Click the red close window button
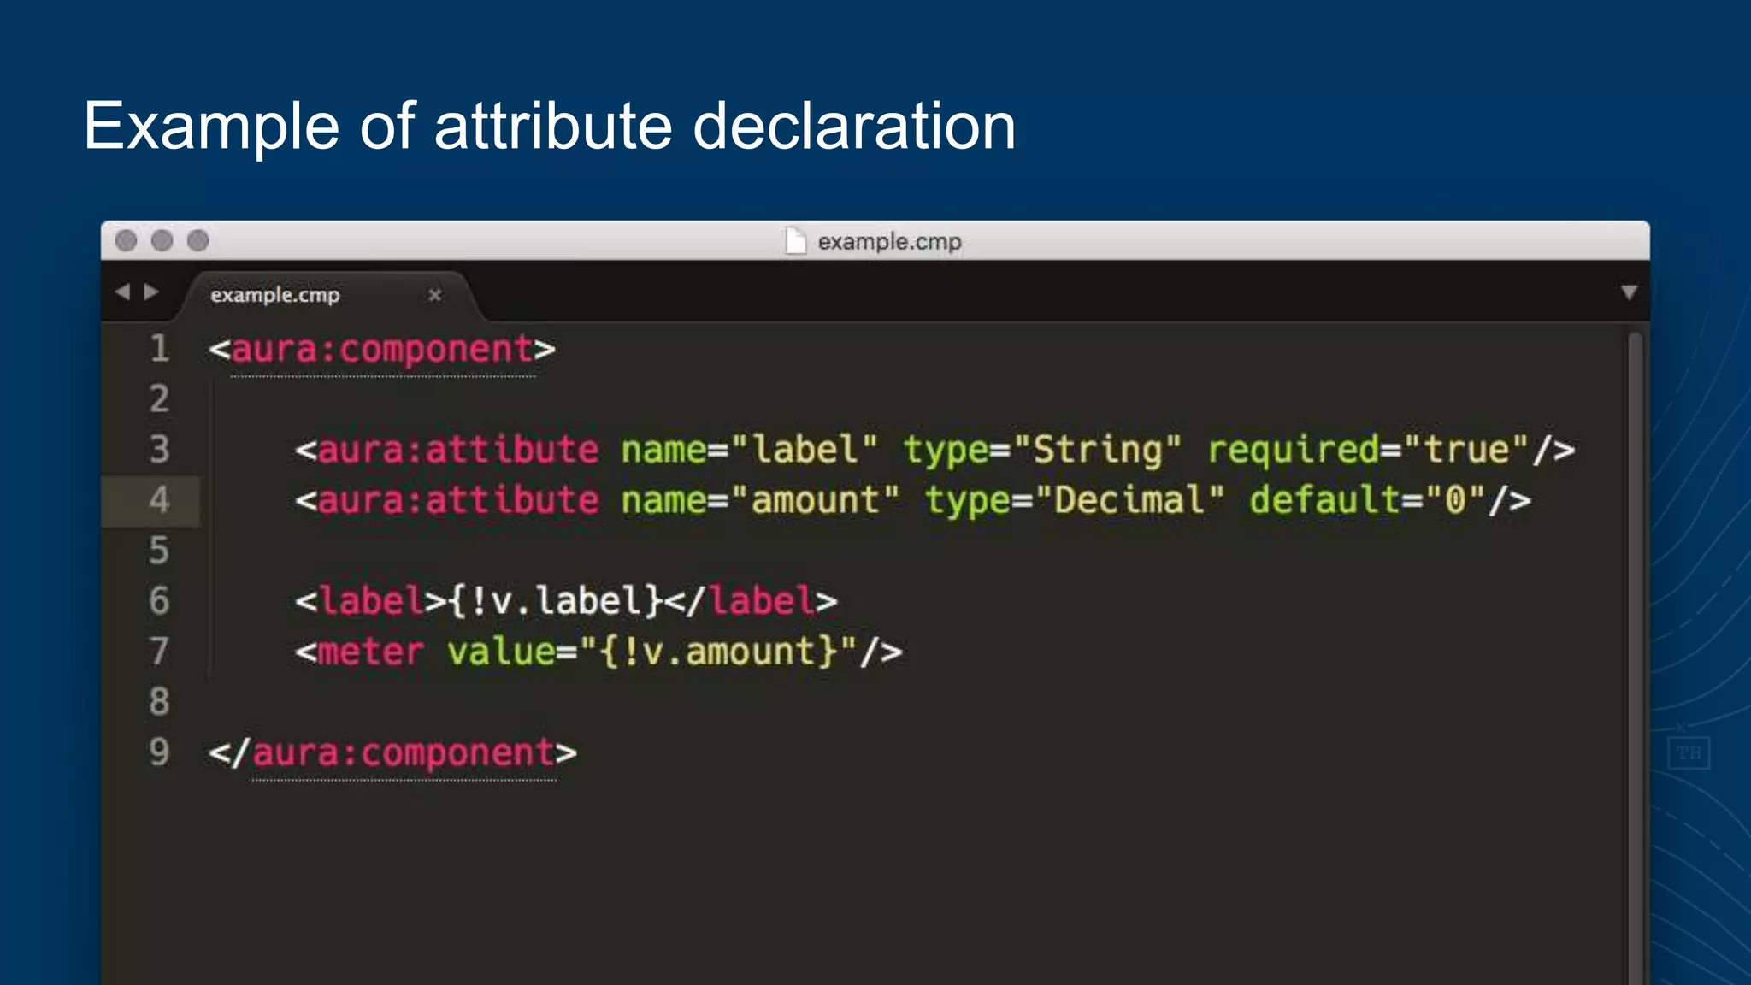Image resolution: width=1751 pixels, height=985 pixels. (126, 241)
